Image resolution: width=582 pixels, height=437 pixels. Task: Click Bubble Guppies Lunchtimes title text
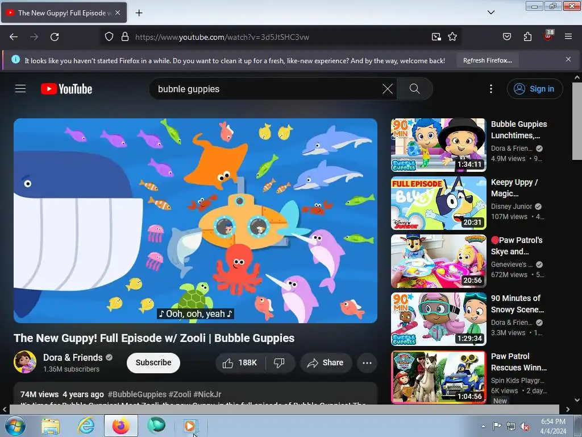point(519,130)
